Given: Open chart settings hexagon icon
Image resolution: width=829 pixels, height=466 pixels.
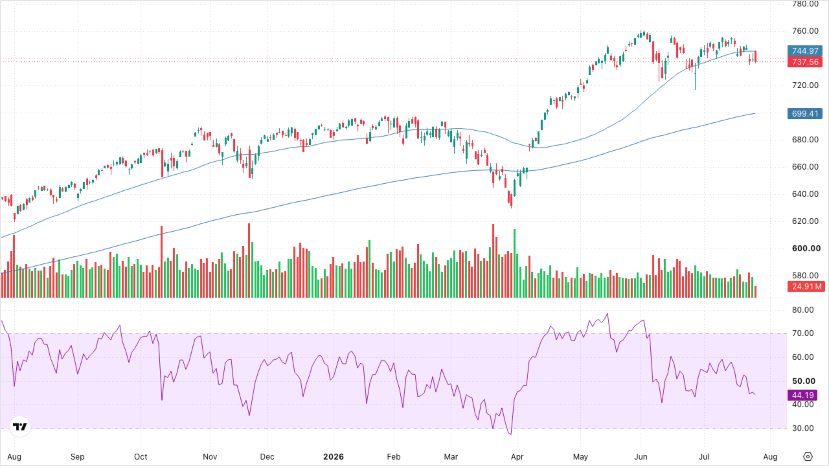Looking at the screenshot, I should click(808, 457).
